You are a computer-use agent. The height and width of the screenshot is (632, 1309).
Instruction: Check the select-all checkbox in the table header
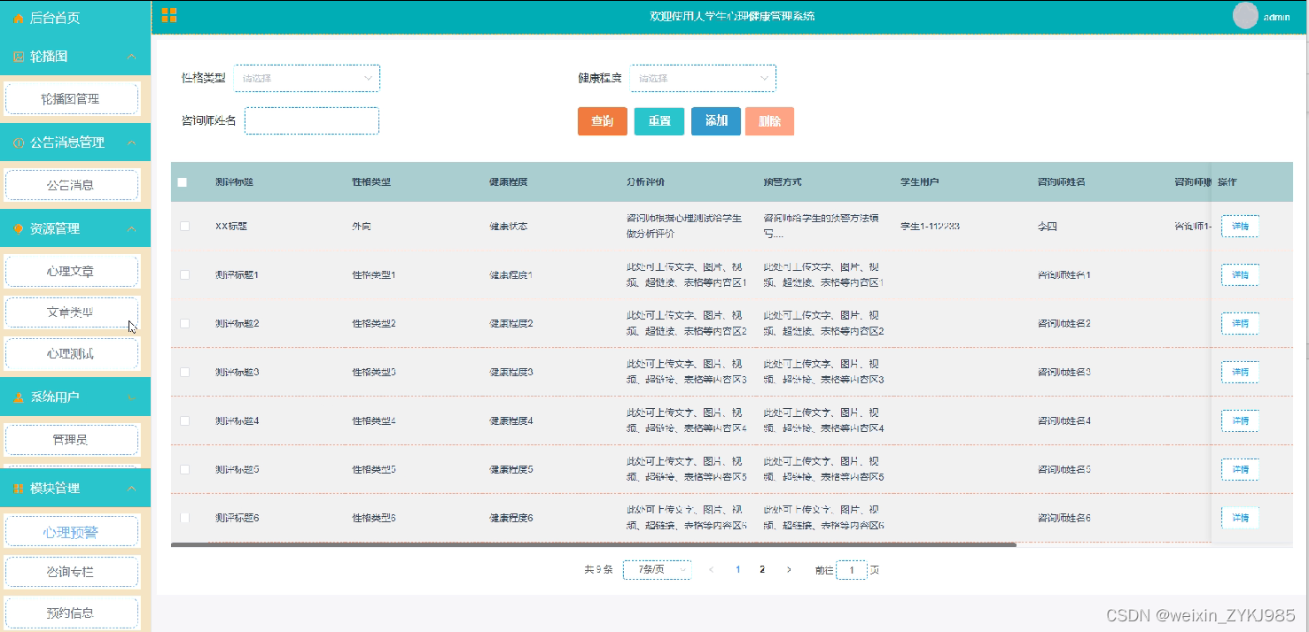point(183,181)
